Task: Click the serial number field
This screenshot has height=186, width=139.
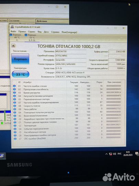Action: coord(71,56)
